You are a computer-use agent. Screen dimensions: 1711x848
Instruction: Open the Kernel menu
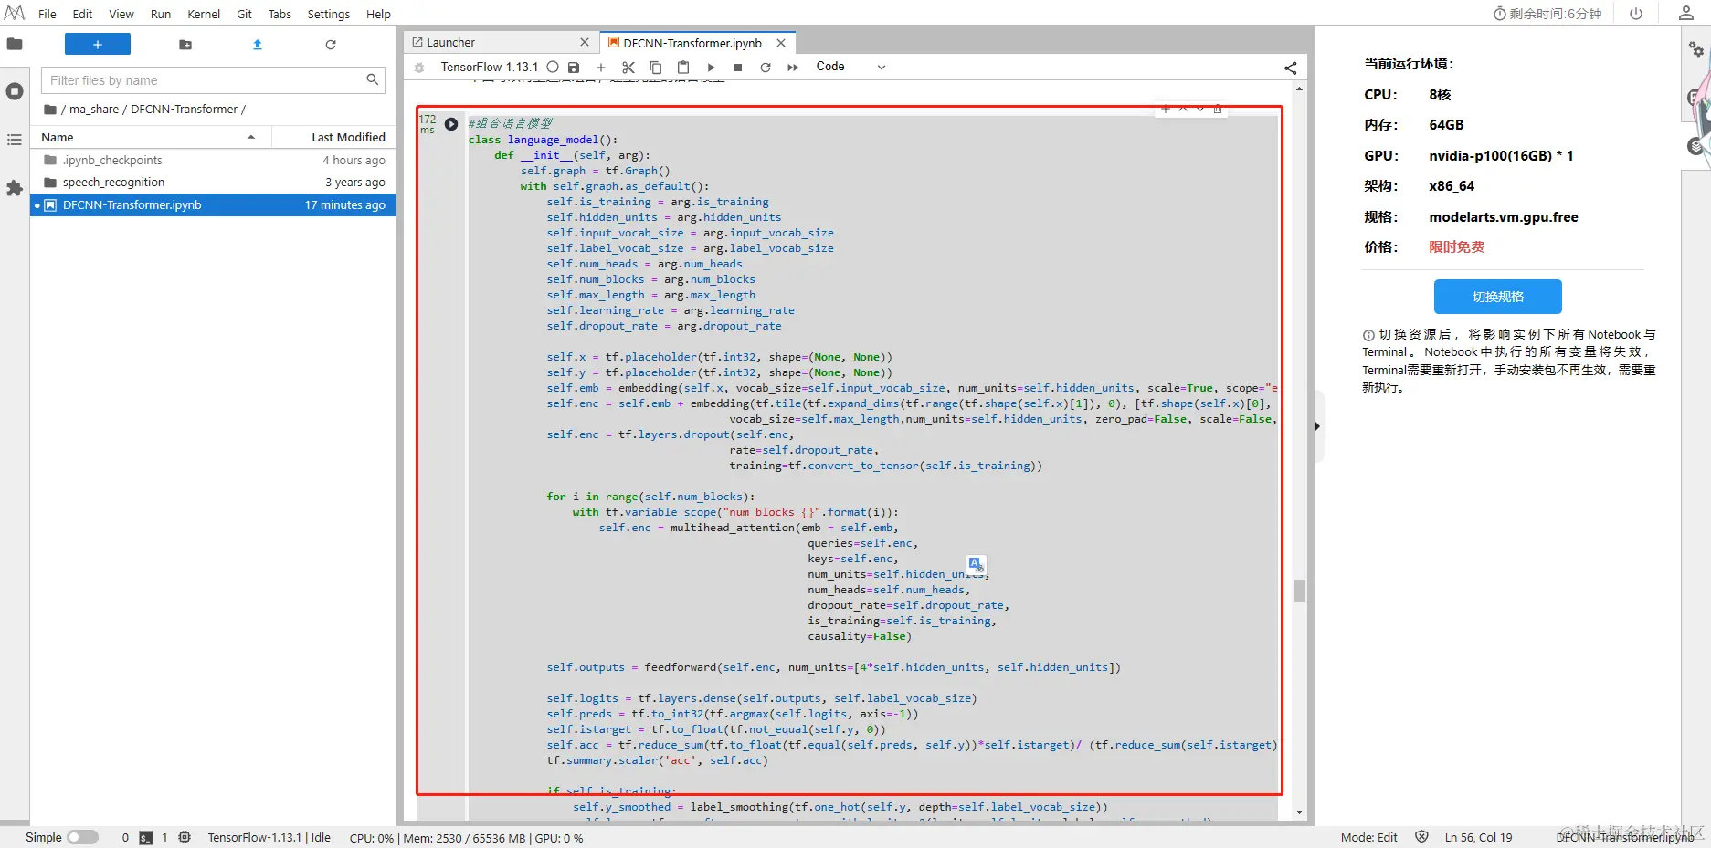point(204,14)
